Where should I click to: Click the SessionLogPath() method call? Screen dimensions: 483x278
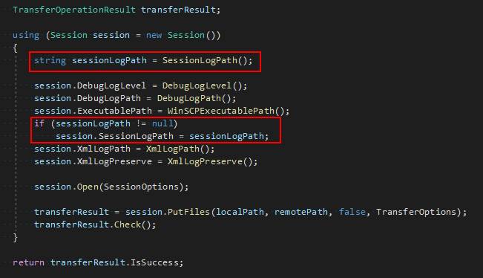[205, 60]
